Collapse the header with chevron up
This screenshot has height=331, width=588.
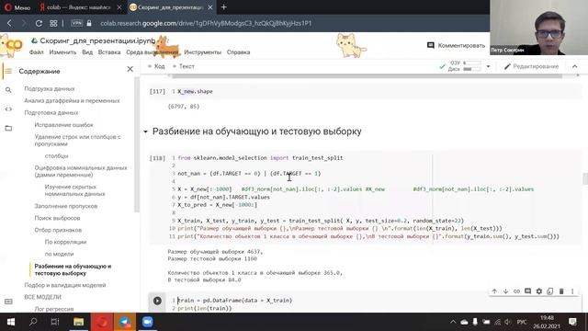click(574, 66)
